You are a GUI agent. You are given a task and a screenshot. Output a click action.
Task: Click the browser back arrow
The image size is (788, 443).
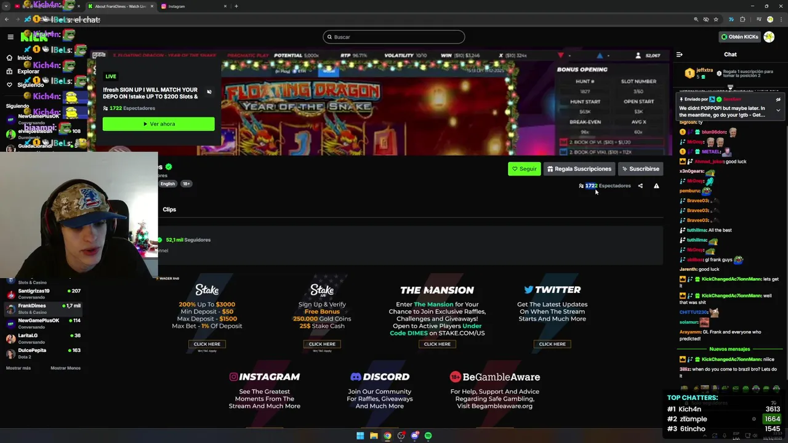[7, 20]
